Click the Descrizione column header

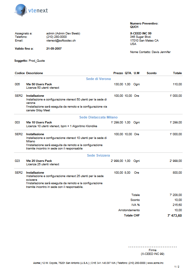coord(35,73)
